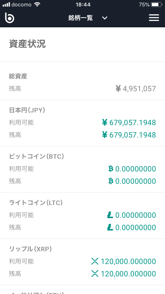Open the 日本円(JPY) section heading
The width and height of the screenshot is (165, 294).
[27, 110]
